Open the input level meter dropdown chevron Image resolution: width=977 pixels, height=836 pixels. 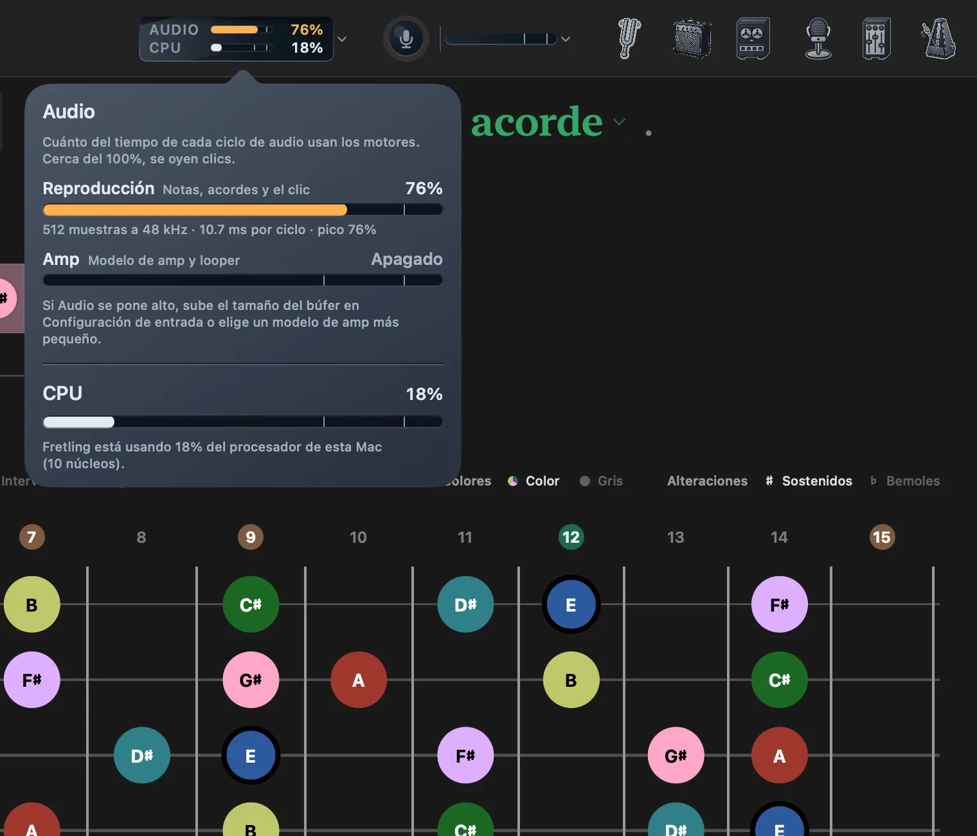[566, 39]
